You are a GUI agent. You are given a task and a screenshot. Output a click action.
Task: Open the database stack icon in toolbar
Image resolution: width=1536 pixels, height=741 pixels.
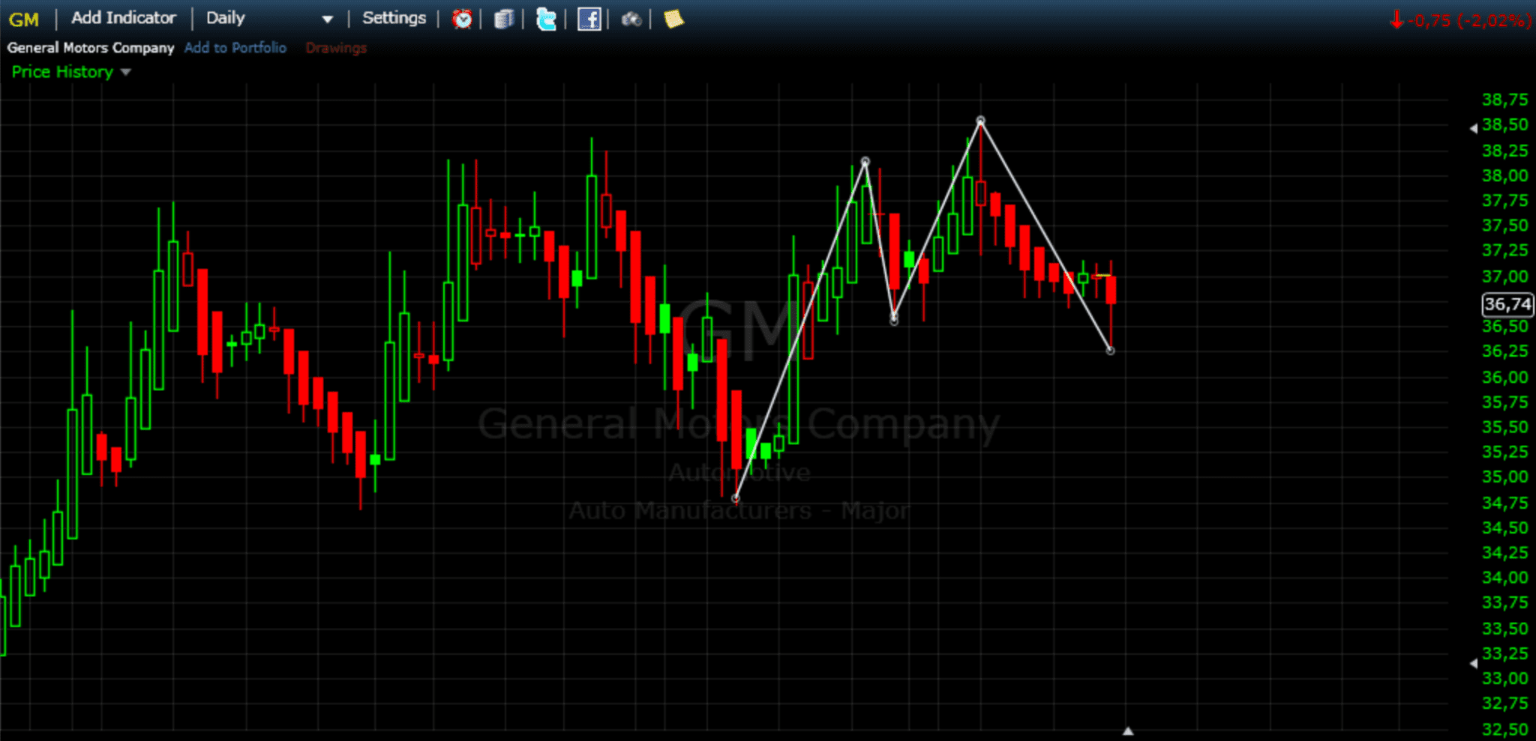[504, 19]
